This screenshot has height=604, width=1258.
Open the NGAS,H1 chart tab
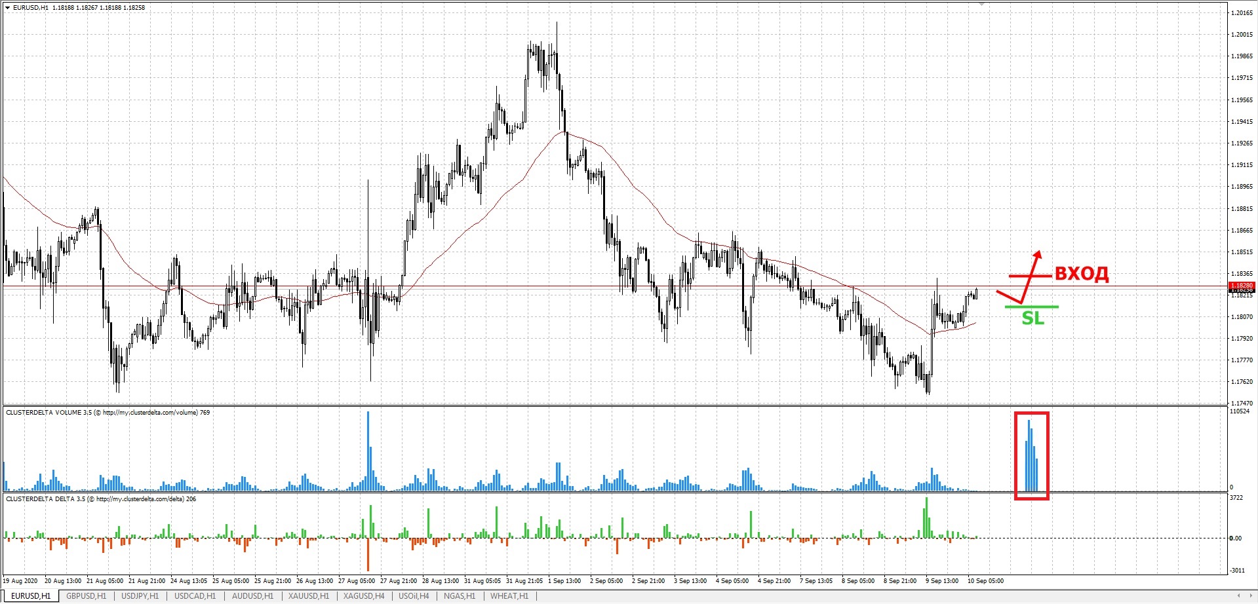460,596
